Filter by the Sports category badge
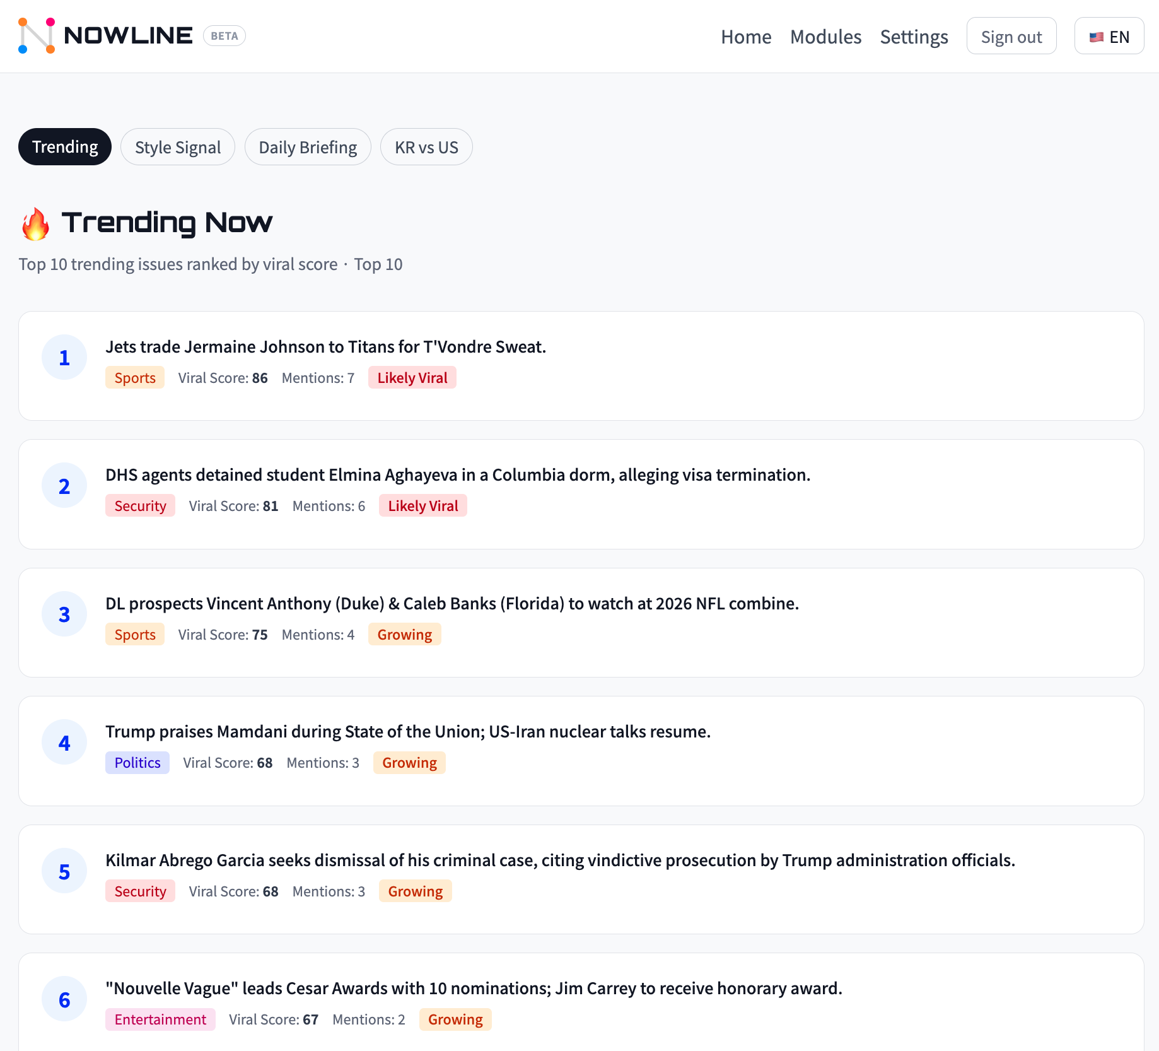Viewport: 1159px width, 1051px height. coord(134,377)
